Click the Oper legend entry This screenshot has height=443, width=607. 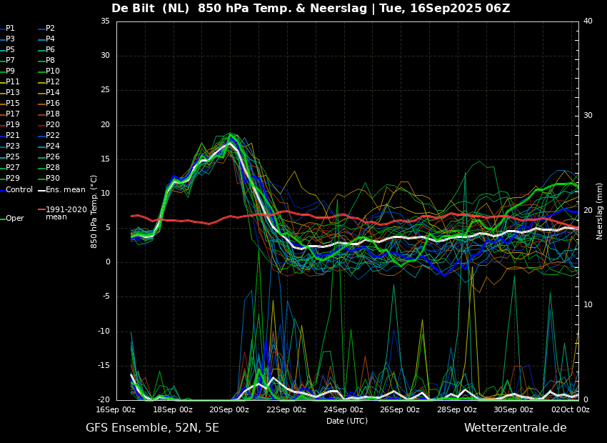[x=12, y=219]
